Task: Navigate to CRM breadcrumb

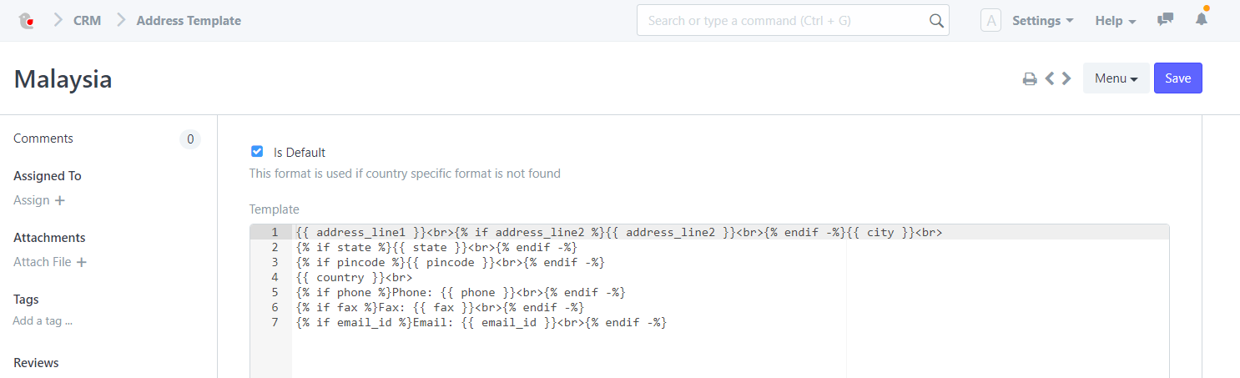Action: pos(87,21)
